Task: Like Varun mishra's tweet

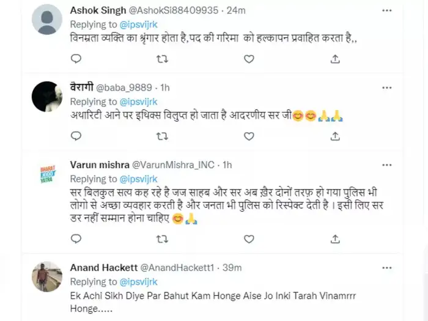Action: (249, 239)
